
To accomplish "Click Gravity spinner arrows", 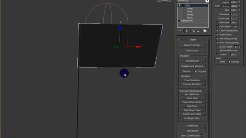I will (239, 6).
